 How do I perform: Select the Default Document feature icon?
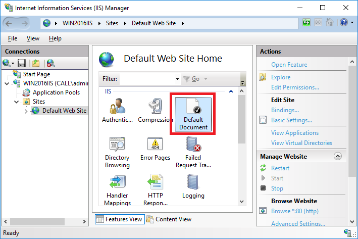pos(193,114)
